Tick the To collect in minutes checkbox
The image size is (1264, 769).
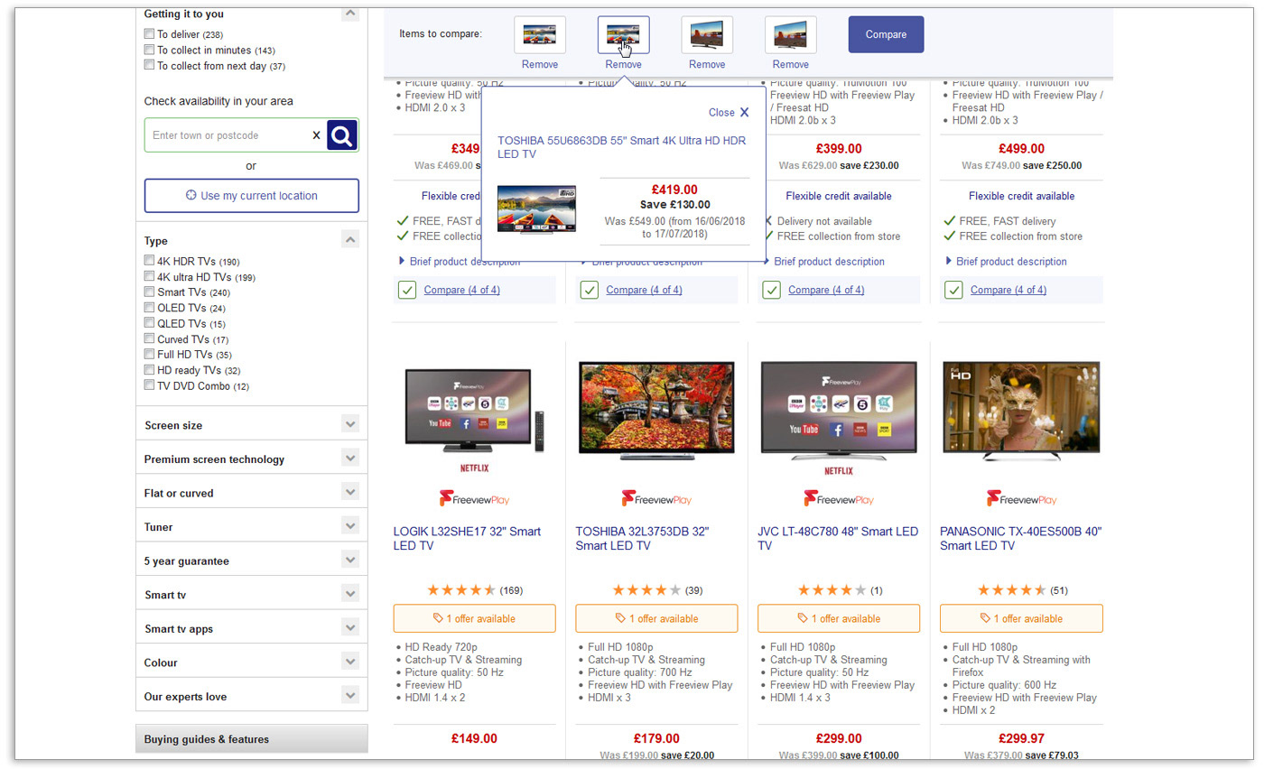149,50
